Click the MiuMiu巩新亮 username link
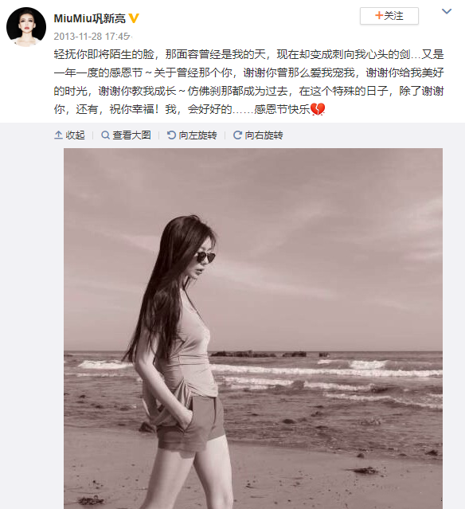This screenshot has width=465, height=509. pos(89,18)
